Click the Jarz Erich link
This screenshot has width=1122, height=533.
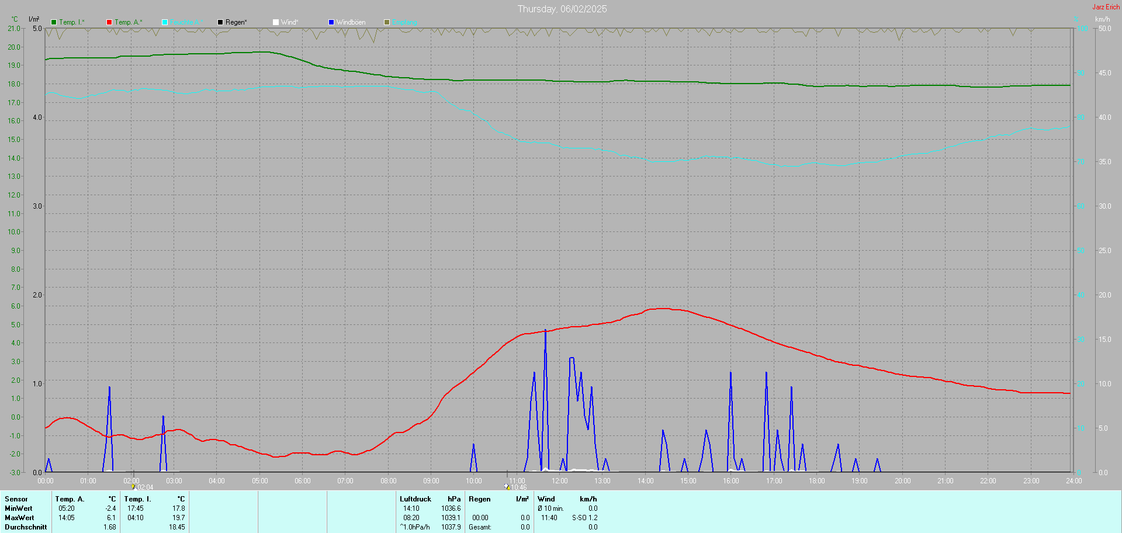(x=1106, y=7)
